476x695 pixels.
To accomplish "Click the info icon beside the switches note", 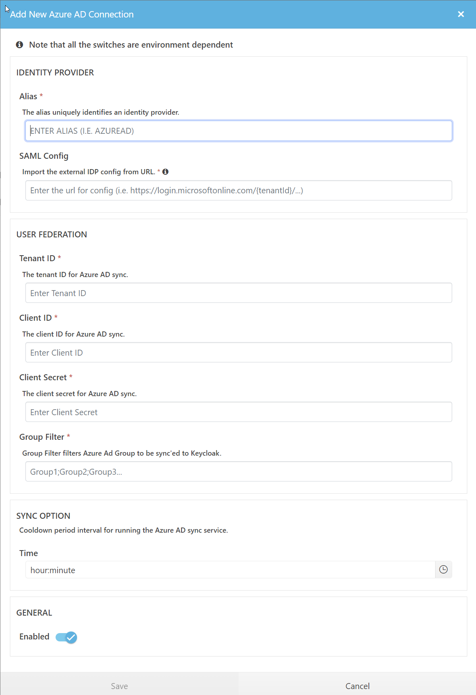I will pyautogui.click(x=19, y=45).
